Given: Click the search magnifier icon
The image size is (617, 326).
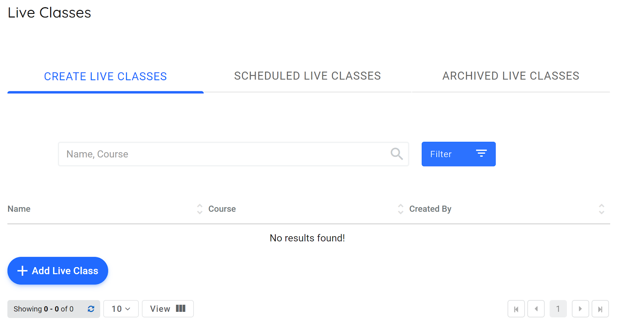Looking at the screenshot, I should click(x=396, y=154).
